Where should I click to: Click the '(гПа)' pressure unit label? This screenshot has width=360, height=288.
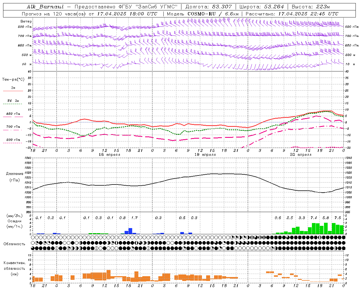coord(15,180)
